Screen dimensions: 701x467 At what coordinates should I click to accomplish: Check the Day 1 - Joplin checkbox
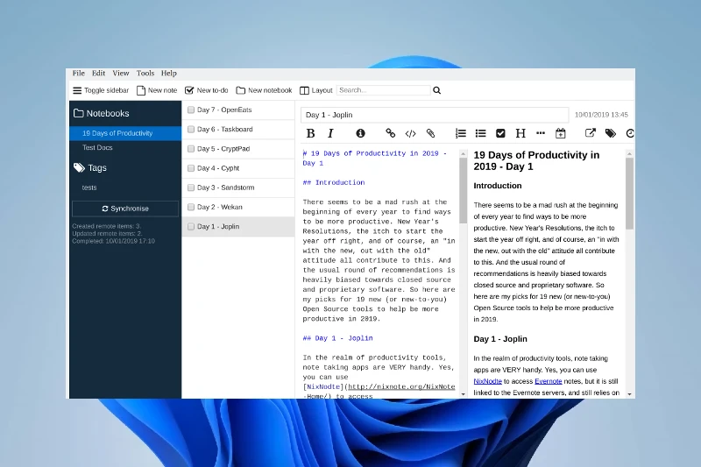coord(191,227)
